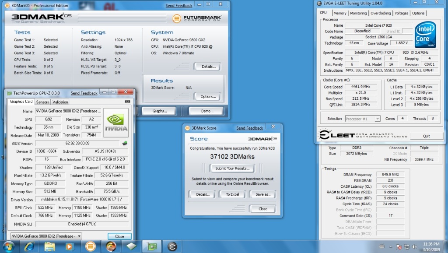Click the Intel Core i7 logo in E-LEET
448x253 pixels.
[x=425, y=35]
